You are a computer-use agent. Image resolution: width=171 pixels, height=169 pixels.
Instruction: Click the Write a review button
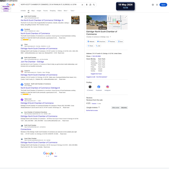116,108
